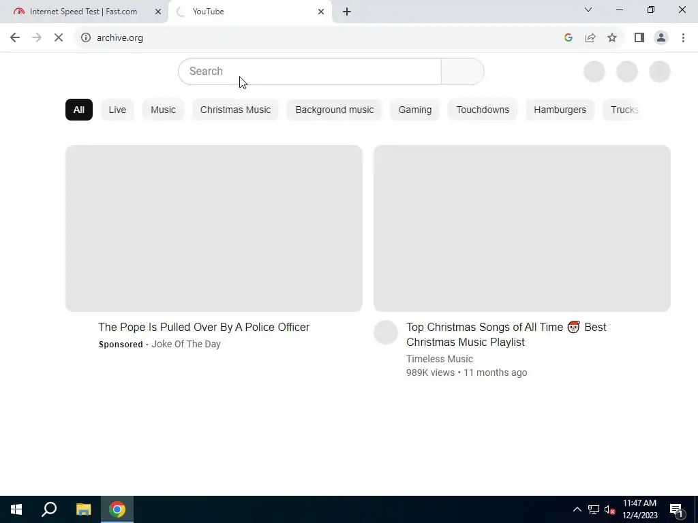Click Timeless Music channel avatar placeholder
698x523 pixels.
(x=386, y=332)
